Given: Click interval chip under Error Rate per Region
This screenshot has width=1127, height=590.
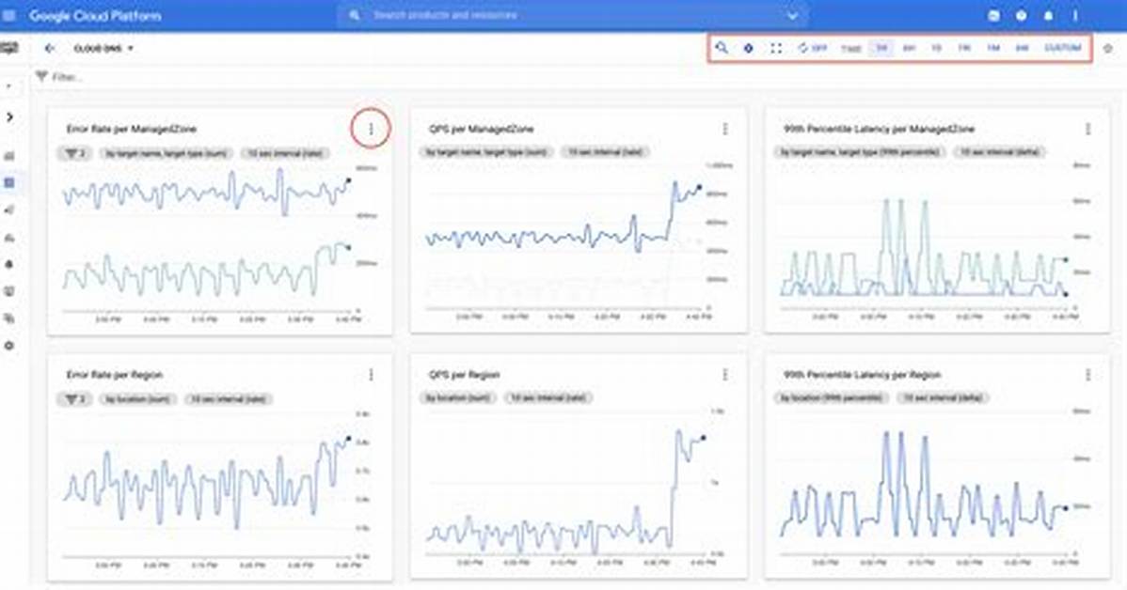Looking at the screenshot, I should coord(229,399).
